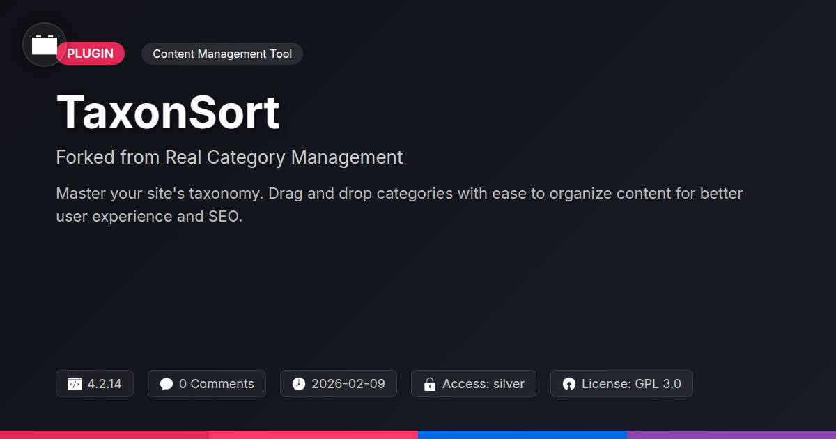Click the date 2026-02-09
836x439 pixels.
(348, 384)
